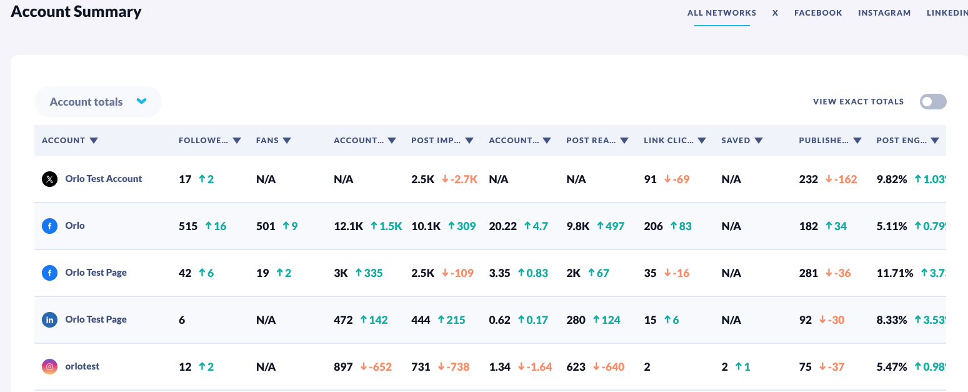Click the Instagram icon beside orlotest

[x=50, y=367]
